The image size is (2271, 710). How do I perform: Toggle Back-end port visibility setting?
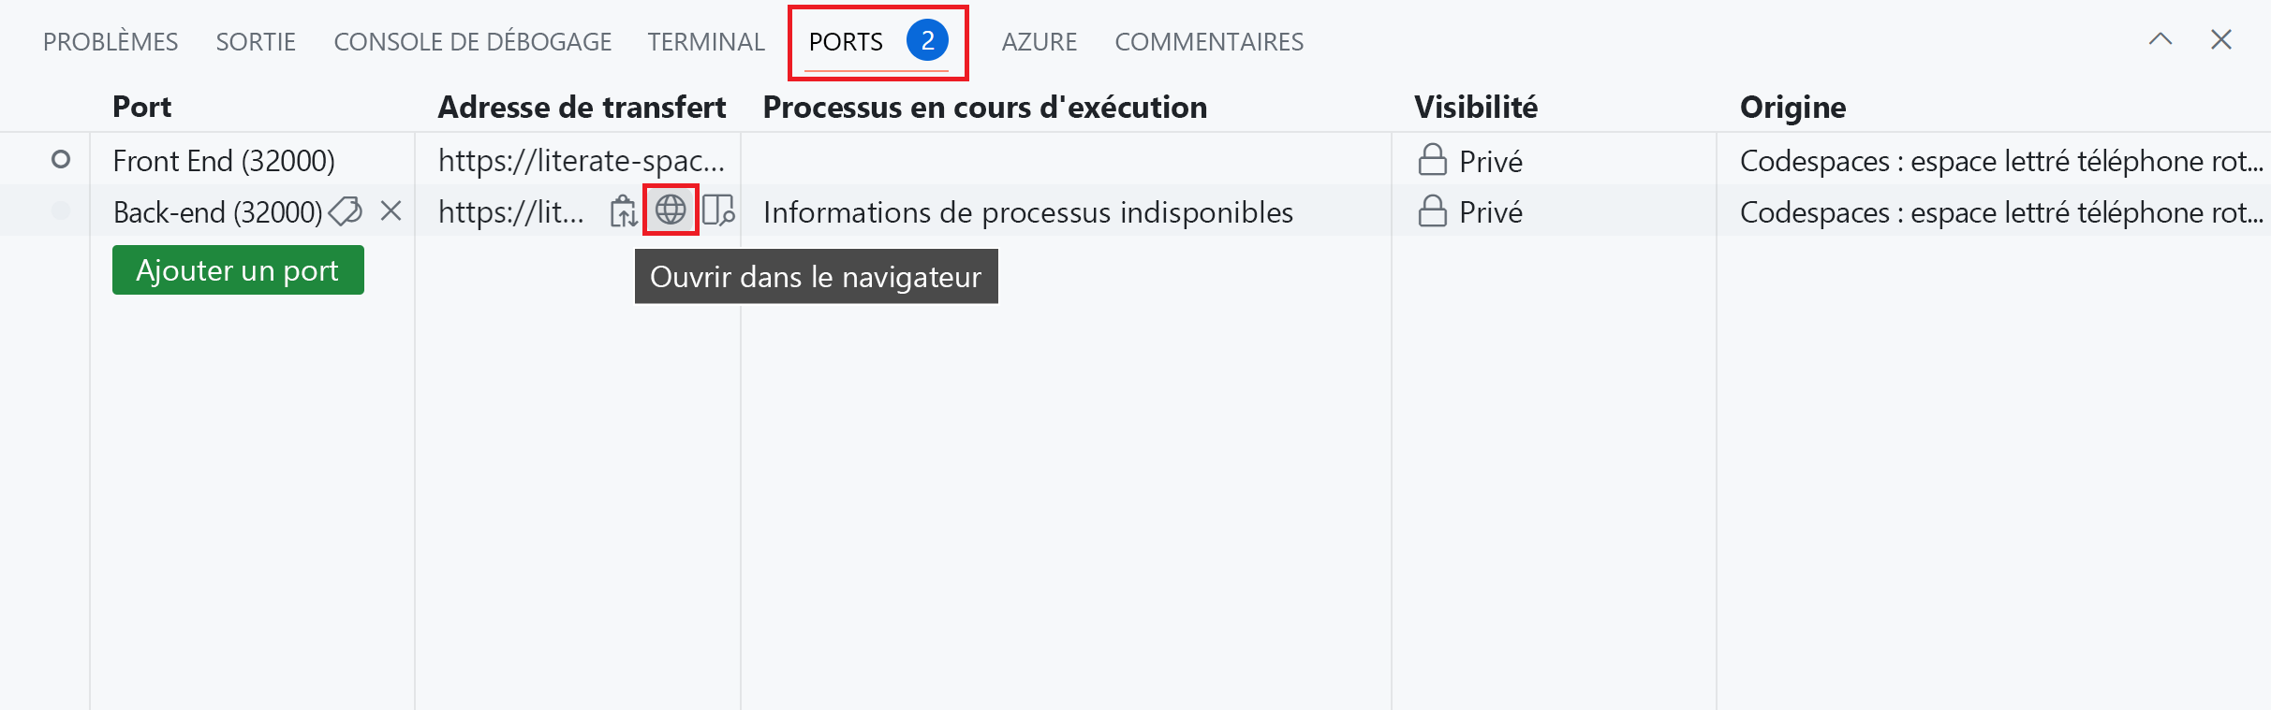coord(1492,211)
